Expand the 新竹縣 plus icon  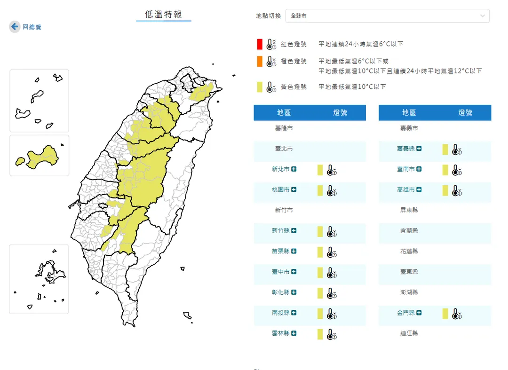pos(294,230)
